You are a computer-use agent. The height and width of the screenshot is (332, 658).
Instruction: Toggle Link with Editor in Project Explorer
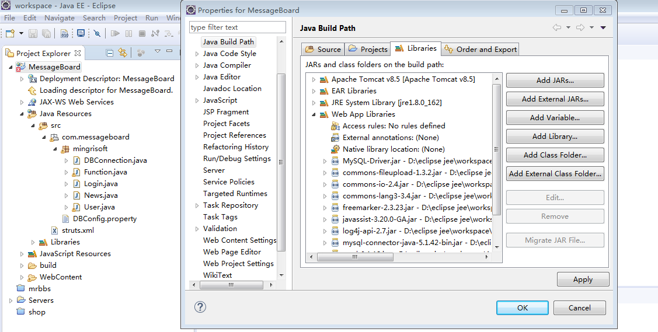pos(122,53)
